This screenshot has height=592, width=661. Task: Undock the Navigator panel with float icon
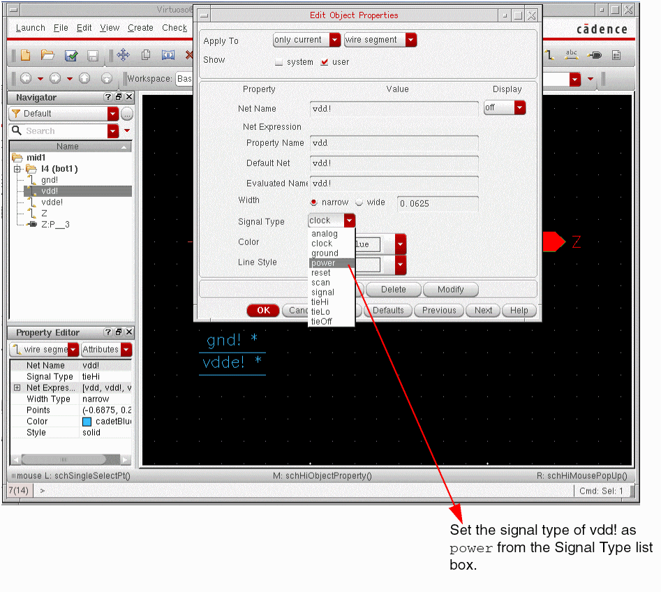point(119,97)
